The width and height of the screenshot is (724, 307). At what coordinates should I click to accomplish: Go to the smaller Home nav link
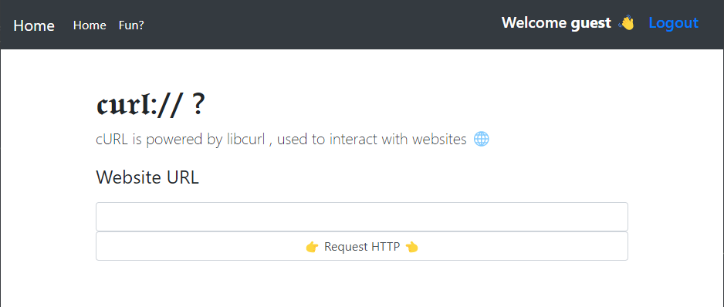pos(90,25)
